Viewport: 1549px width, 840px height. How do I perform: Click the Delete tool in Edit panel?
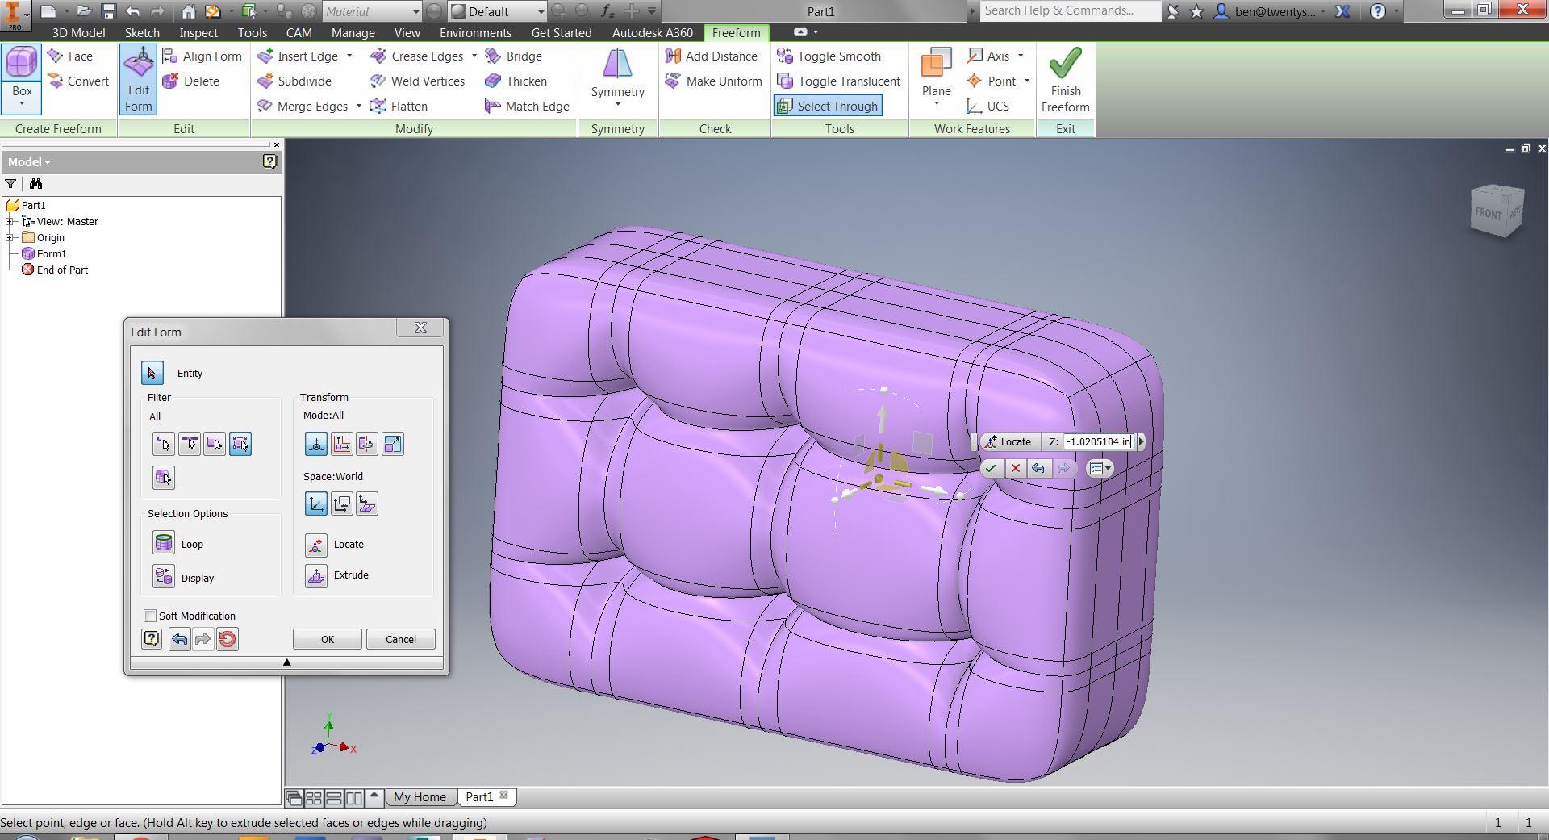point(191,81)
